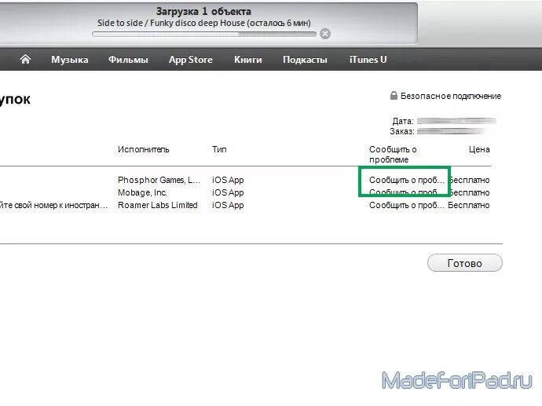Select the Phosphor Games, L… artist cell
Image resolution: width=542 pixels, height=406 pixels.
[x=159, y=180]
